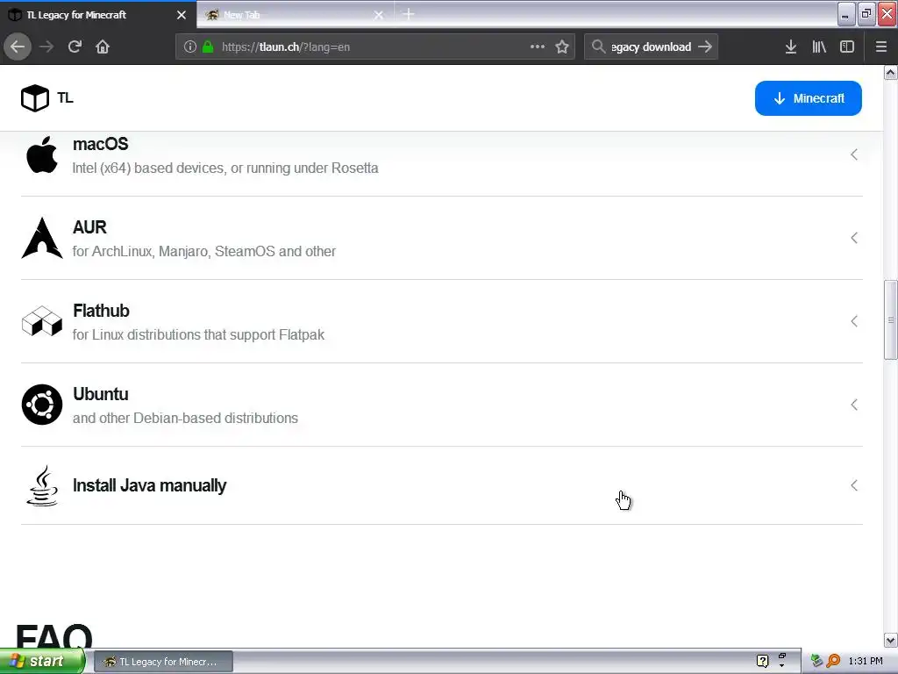Click the search magnifier icon
Screen dimensions: 898x674
(x=598, y=47)
